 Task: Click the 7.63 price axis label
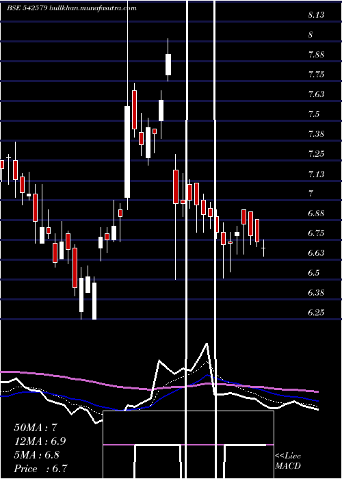point(316,94)
